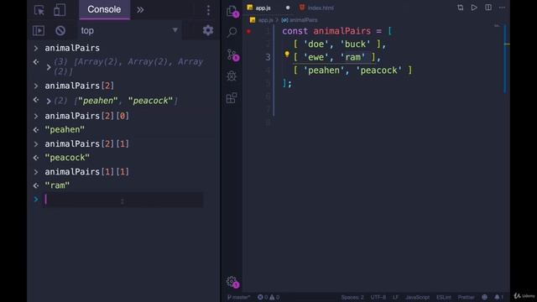Click the editor vertical scrollbar
Image resolution: width=537 pixels, height=302 pixels.
[505, 59]
